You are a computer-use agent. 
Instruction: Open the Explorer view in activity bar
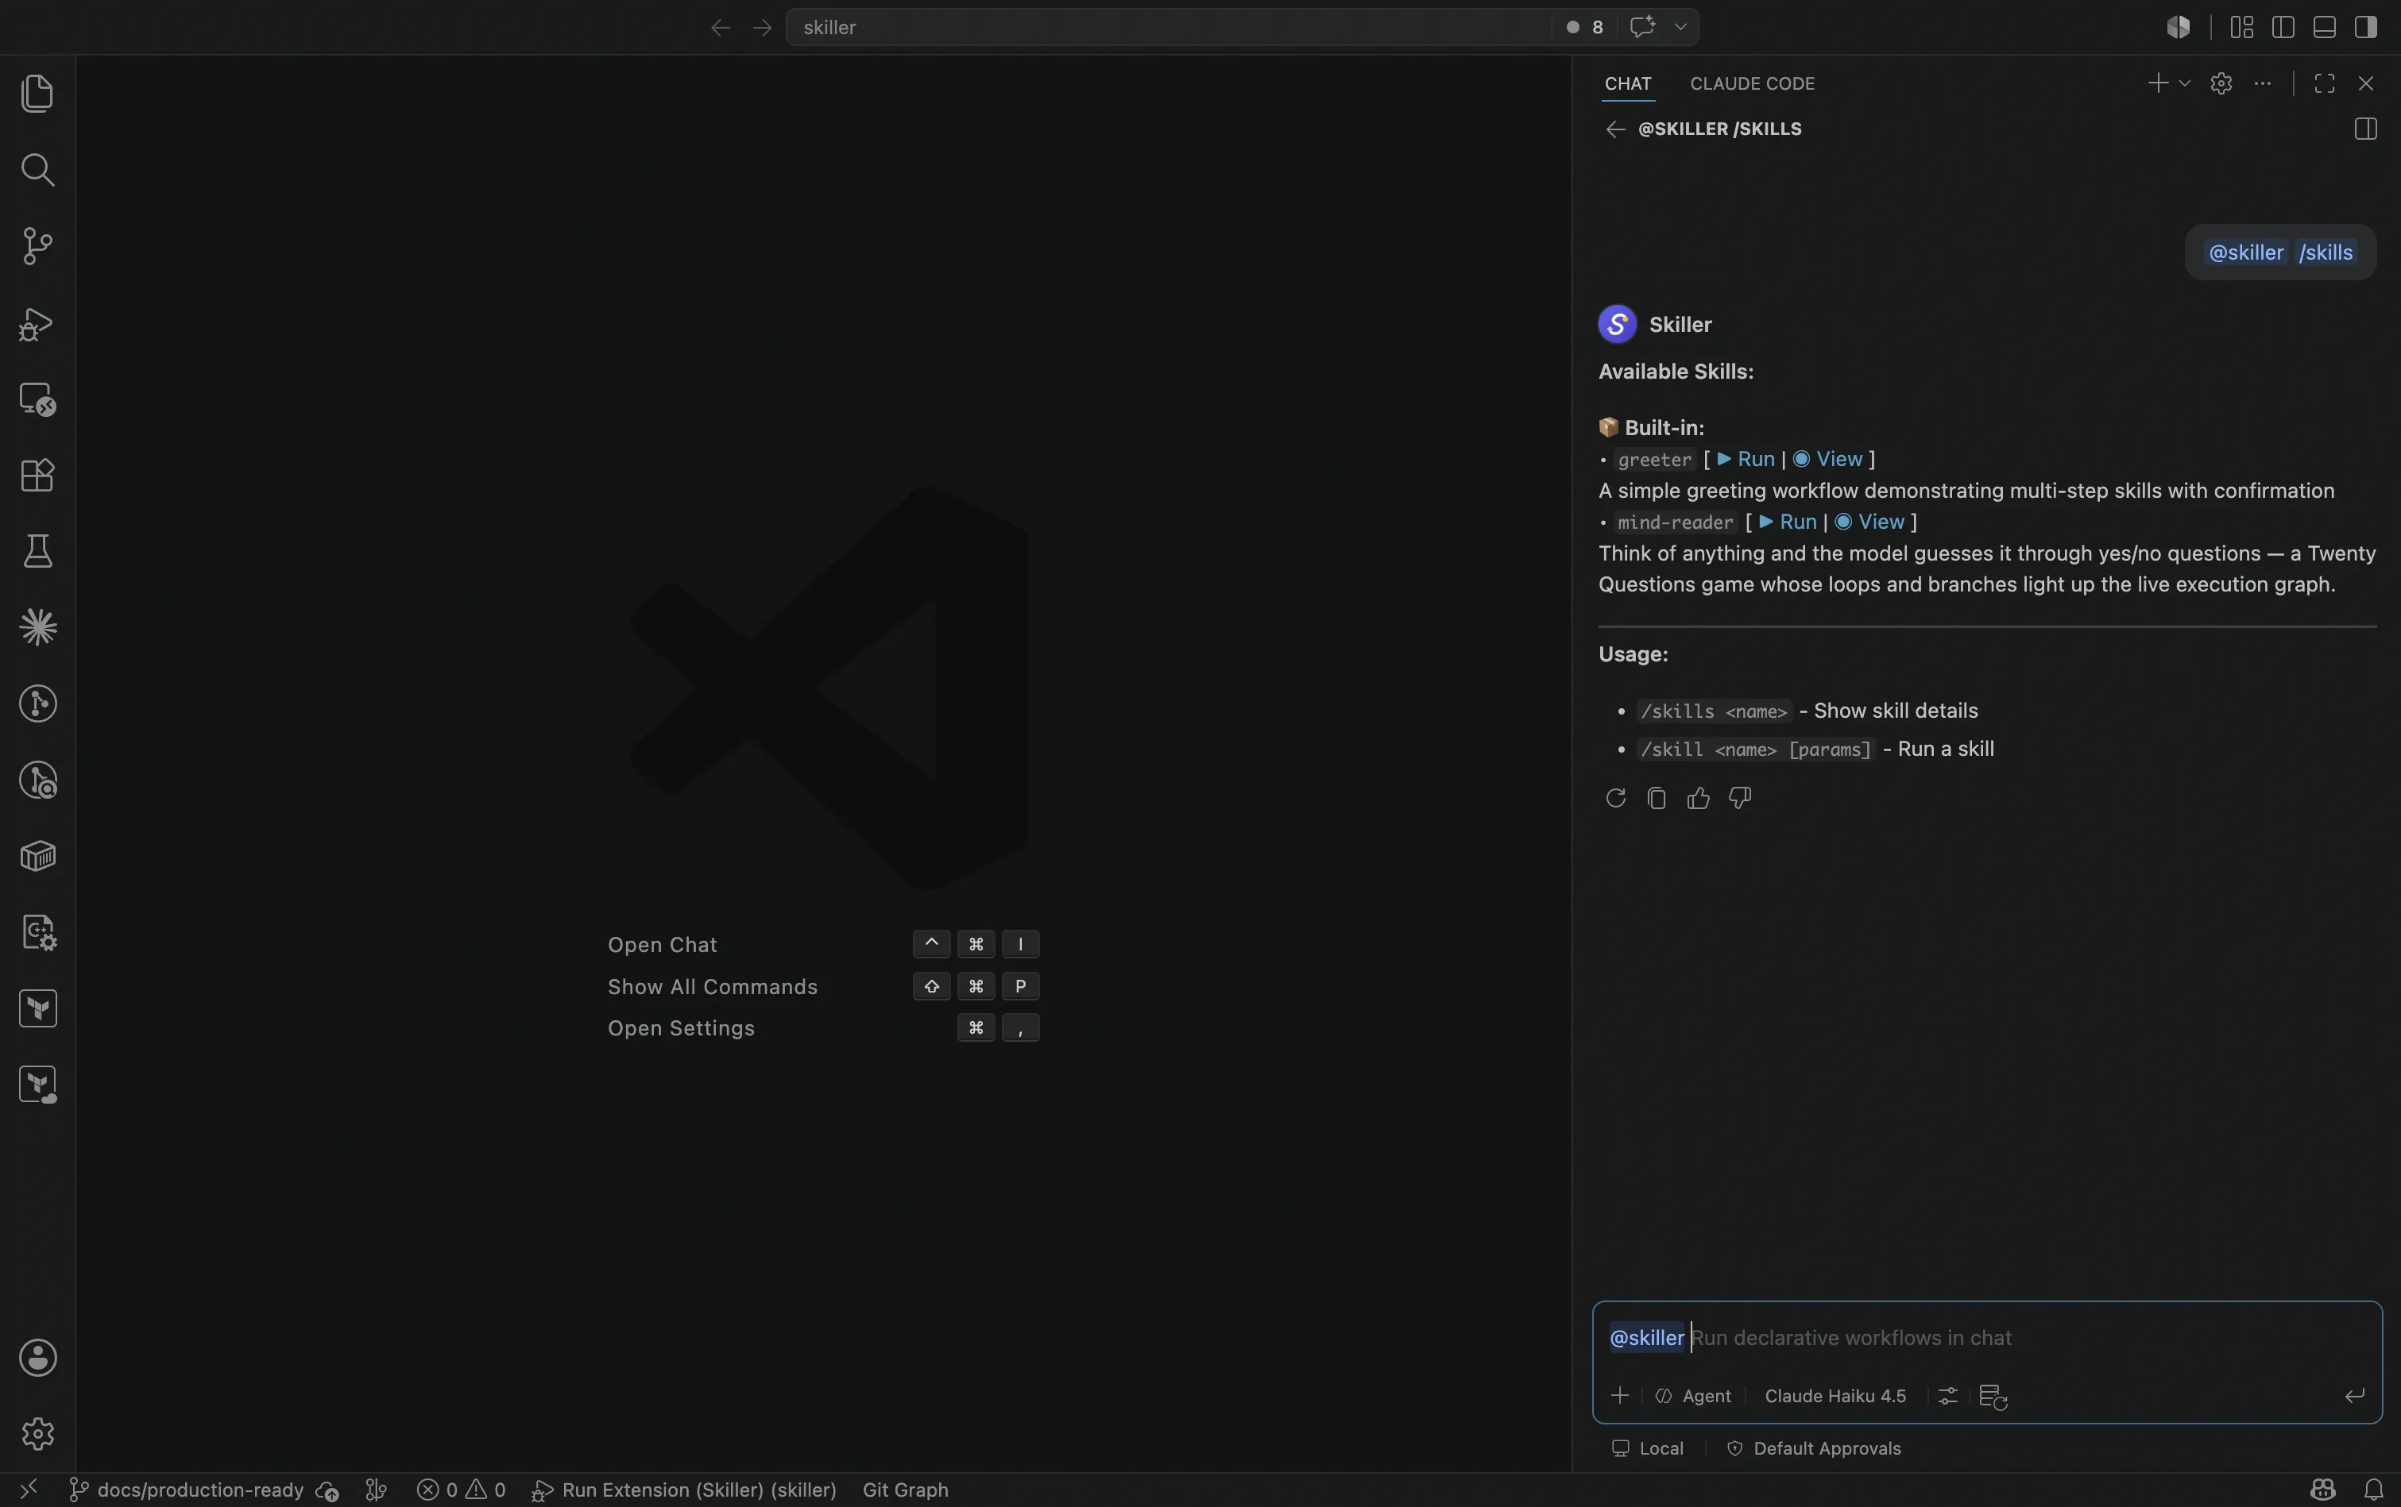coord(37,93)
